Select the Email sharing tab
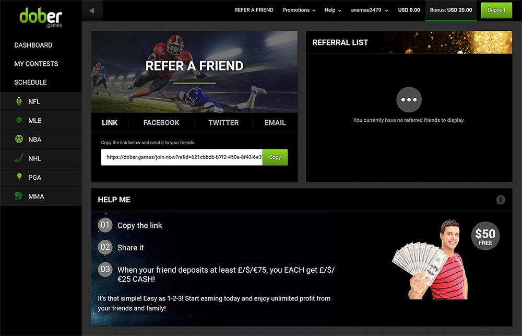Screen dimensions: 522x336 pyautogui.click(x=275, y=123)
